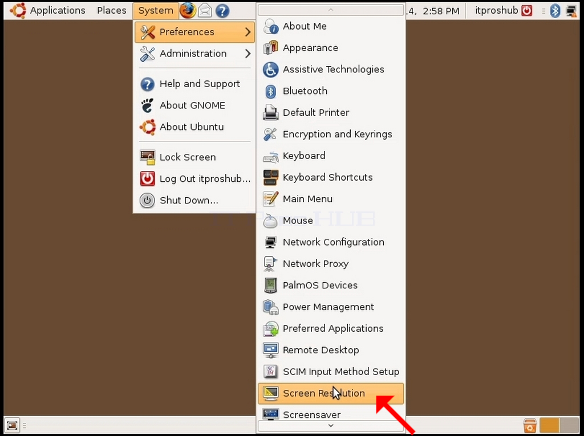584x436 pixels.
Task: Click the Remote Desktop icon
Action: [x=271, y=351]
